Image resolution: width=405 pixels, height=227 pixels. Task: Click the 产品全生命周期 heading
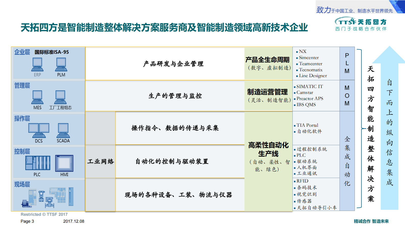(267, 60)
